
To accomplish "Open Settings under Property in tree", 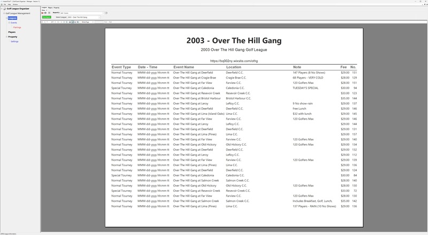I will coord(14,41).
